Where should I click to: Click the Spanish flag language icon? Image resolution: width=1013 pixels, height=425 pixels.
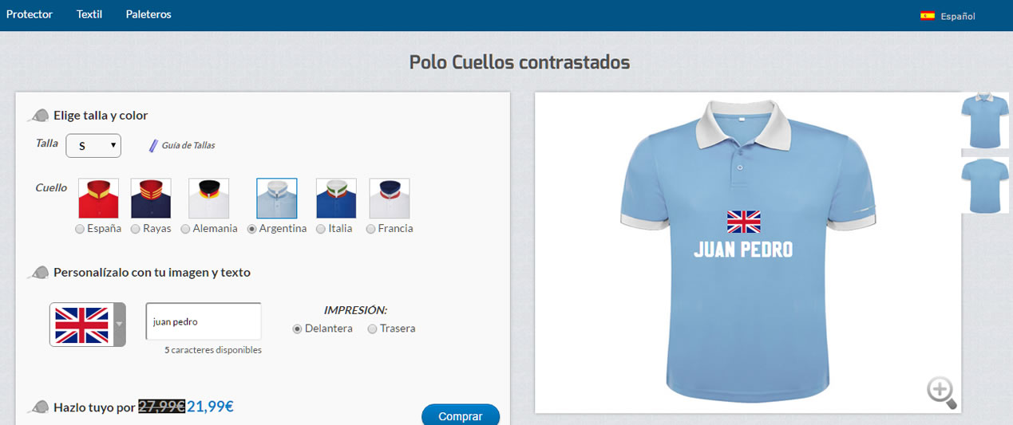928,15
